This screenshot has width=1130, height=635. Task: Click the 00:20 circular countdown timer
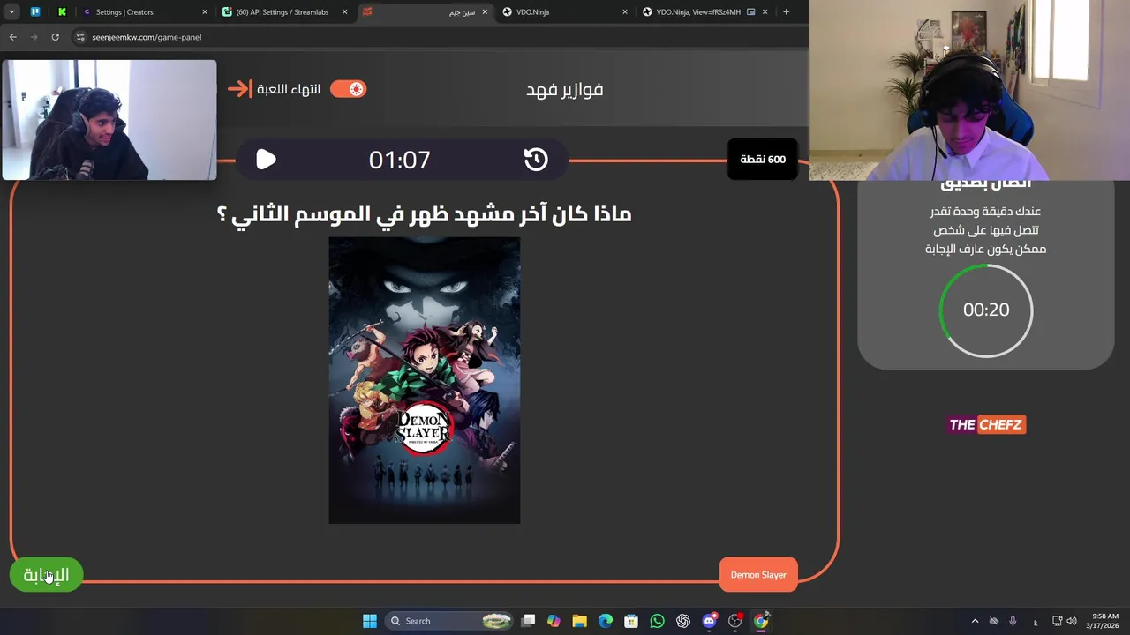(985, 310)
